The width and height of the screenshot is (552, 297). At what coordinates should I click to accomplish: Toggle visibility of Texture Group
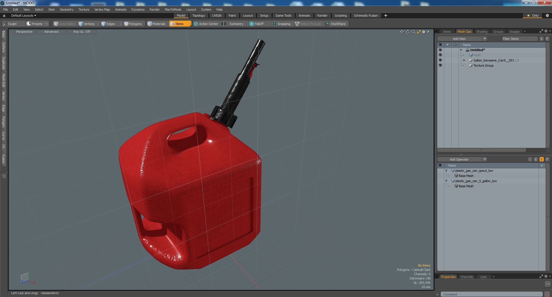point(440,65)
